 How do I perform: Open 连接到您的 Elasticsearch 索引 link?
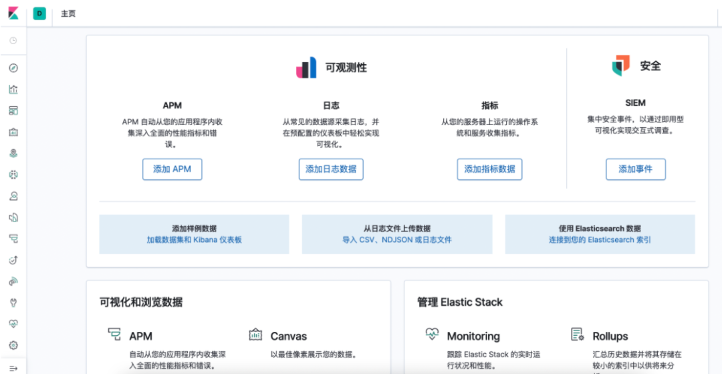600,240
